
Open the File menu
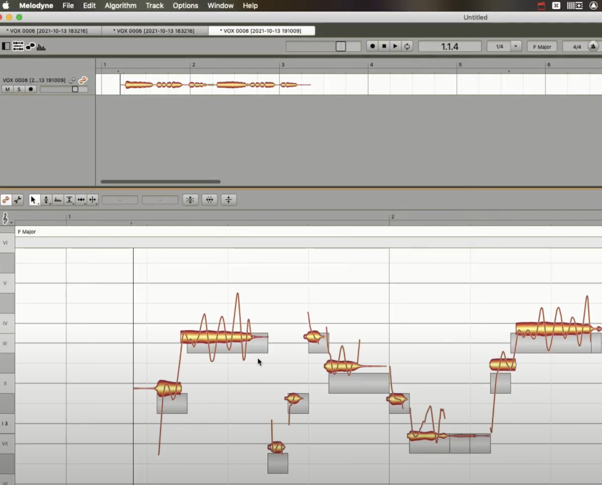coord(68,6)
